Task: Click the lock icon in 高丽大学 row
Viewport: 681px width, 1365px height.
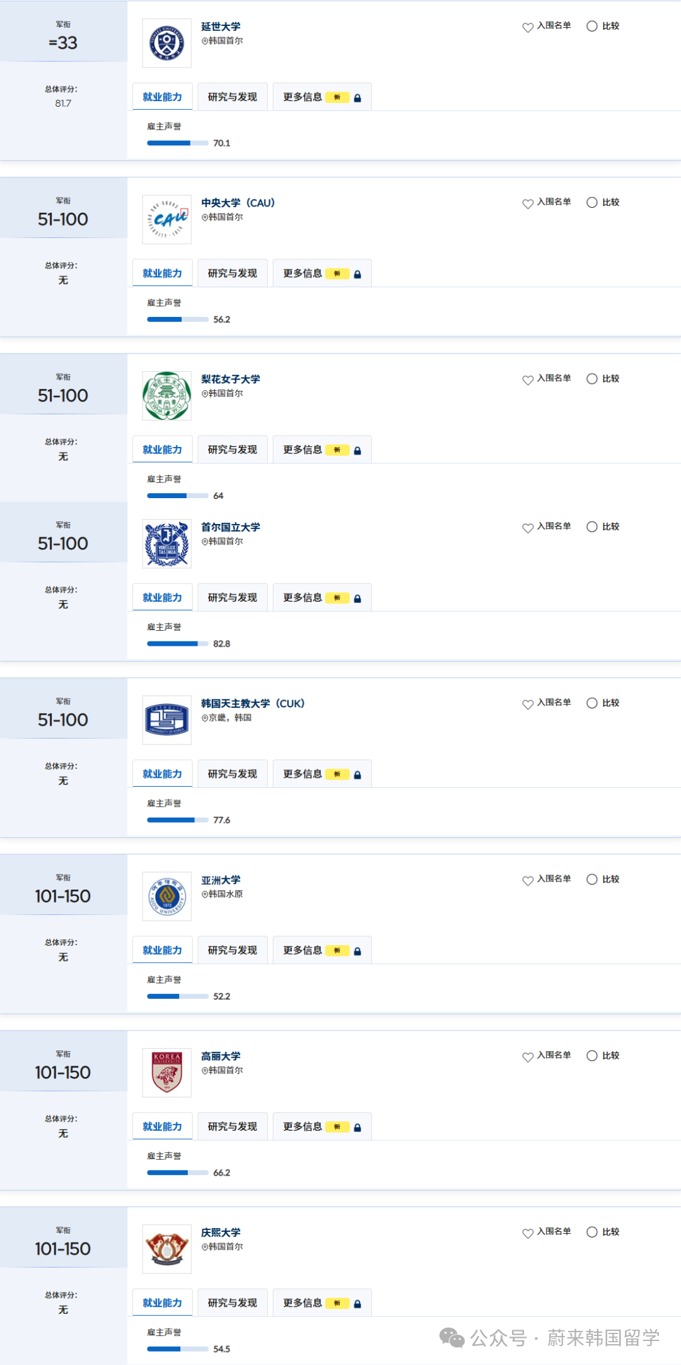Action: [x=358, y=1128]
